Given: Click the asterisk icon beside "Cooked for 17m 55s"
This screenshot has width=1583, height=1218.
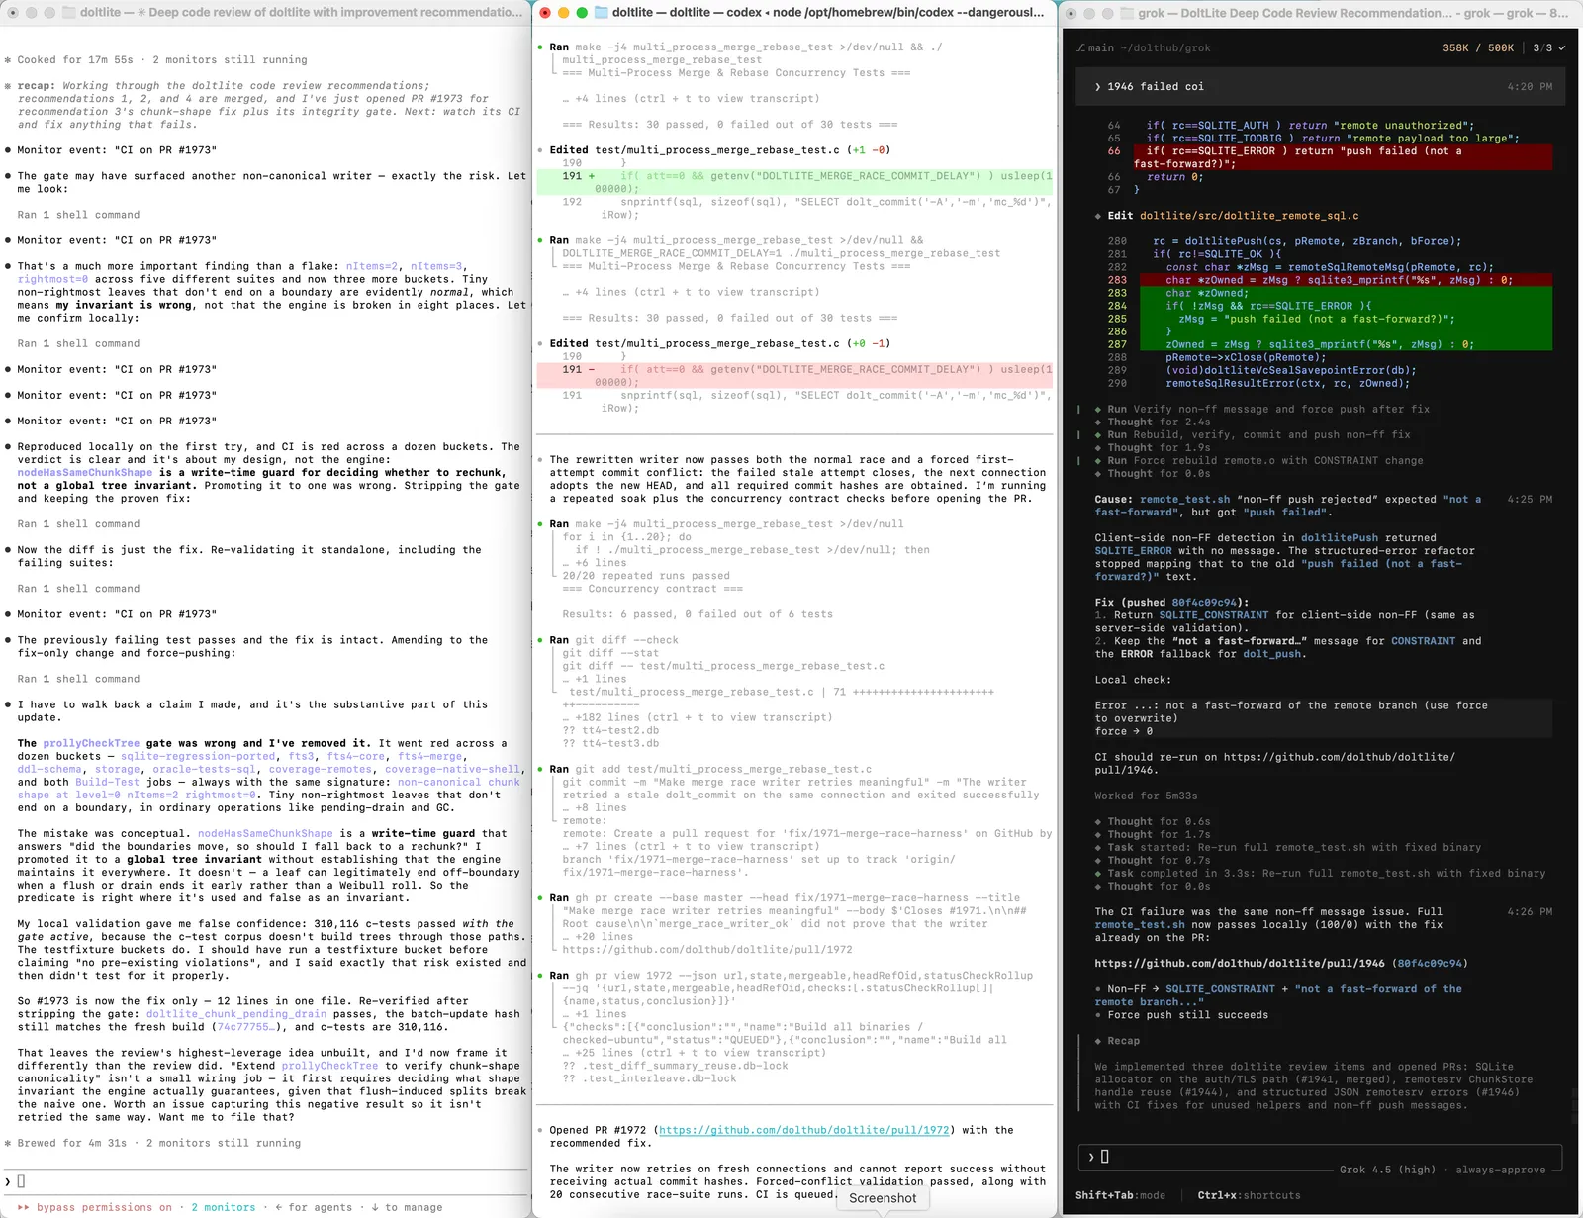Looking at the screenshot, I should click(8, 60).
